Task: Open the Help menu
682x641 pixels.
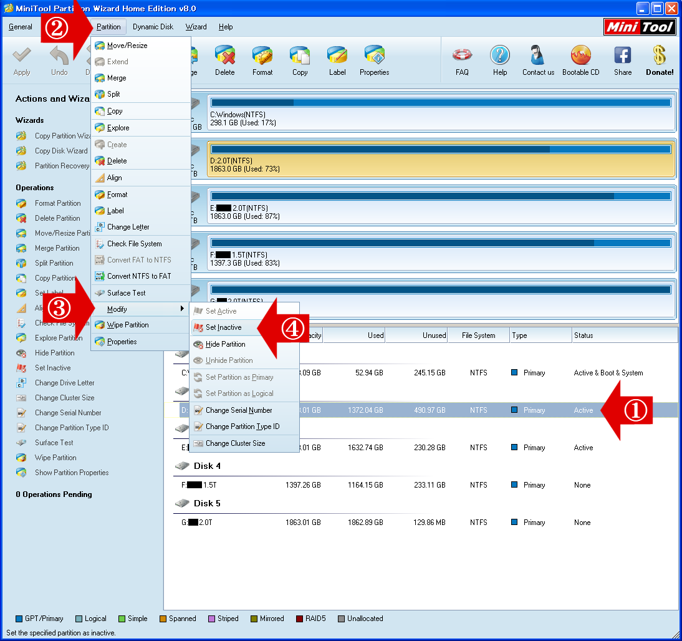Action: 226,27
